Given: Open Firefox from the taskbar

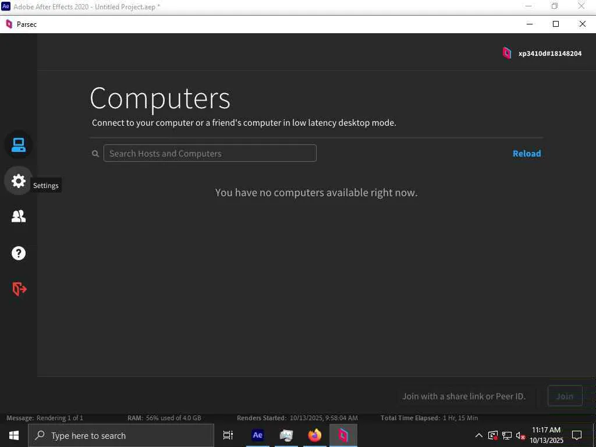Looking at the screenshot, I should pos(315,435).
